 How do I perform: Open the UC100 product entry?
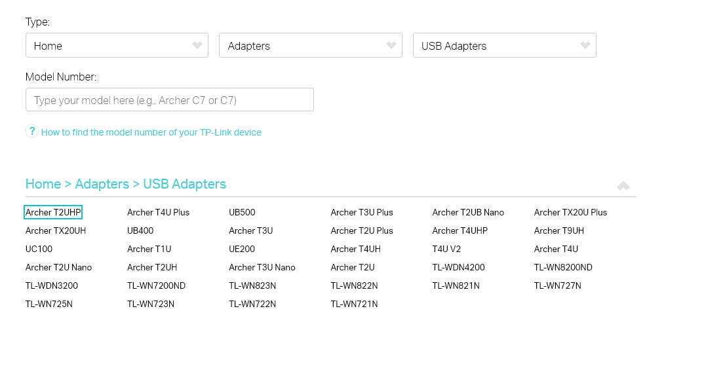click(x=39, y=249)
